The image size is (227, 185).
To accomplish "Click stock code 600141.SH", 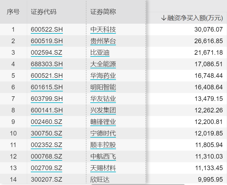I will (x=47, y=110).
